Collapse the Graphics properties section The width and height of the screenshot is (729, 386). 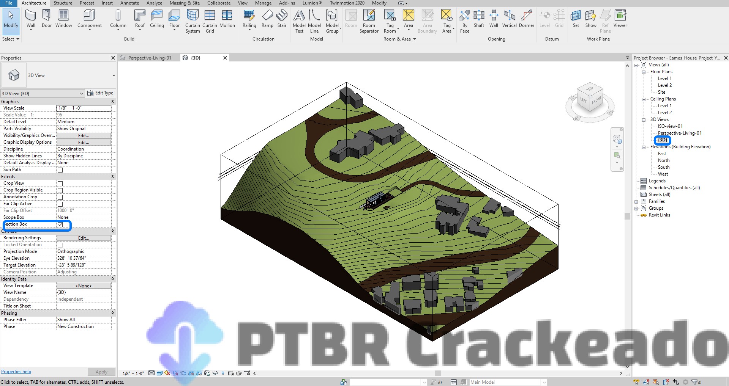[112, 102]
